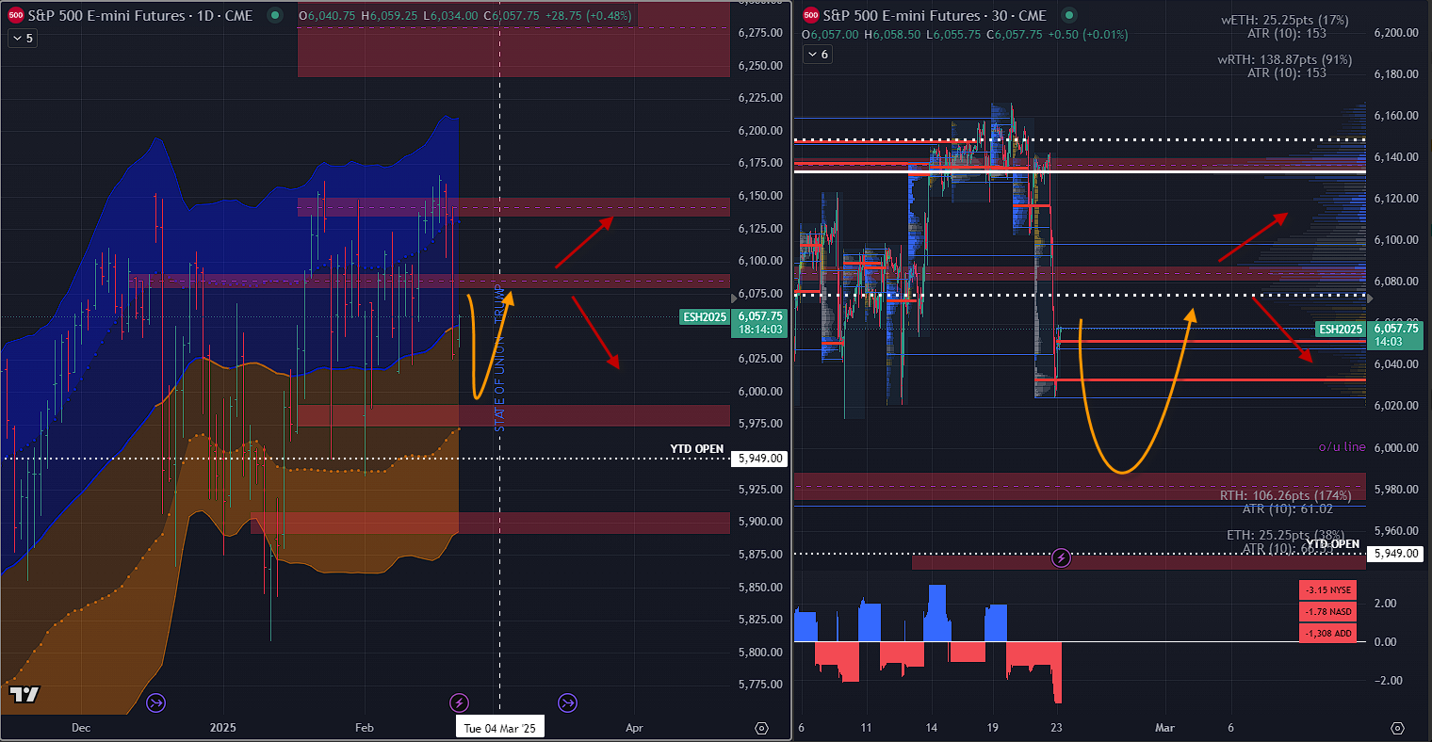Expand the 5 indicators legend on the 1D chart
Screen dimensions: 1432x742
click(22, 39)
